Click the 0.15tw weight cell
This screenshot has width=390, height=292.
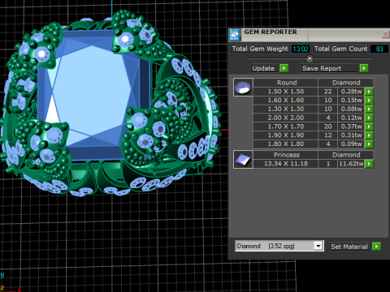tap(351, 101)
